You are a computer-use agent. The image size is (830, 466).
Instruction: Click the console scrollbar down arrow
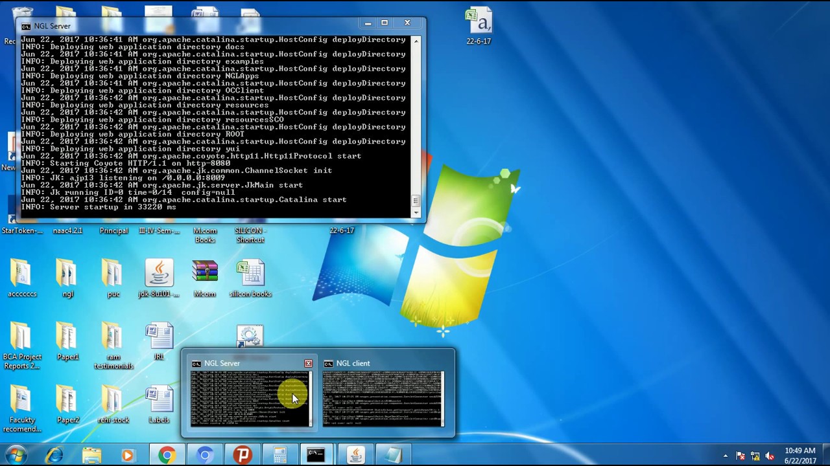tap(416, 212)
